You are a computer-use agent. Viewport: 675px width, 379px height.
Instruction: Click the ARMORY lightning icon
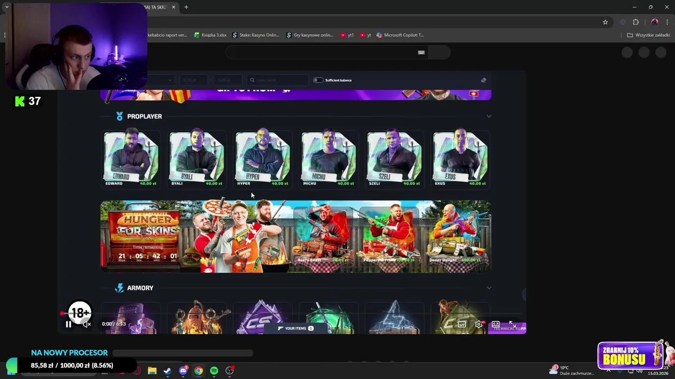pos(120,288)
